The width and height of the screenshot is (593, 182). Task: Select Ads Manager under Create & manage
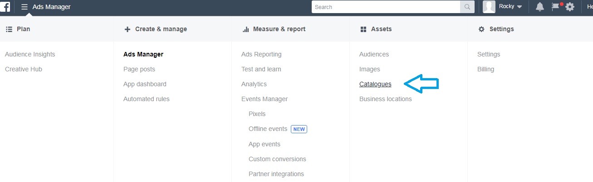tap(143, 54)
